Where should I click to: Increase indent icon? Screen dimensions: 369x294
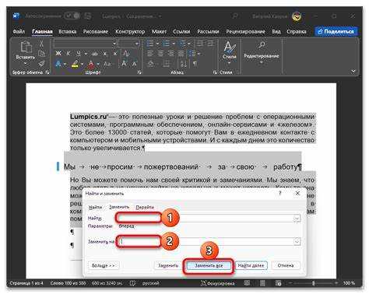point(210,44)
